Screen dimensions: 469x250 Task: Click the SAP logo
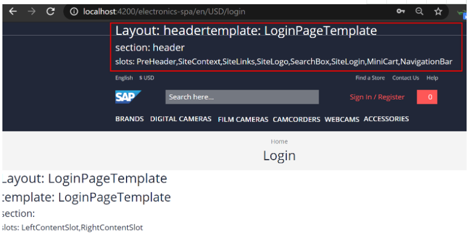click(x=128, y=97)
